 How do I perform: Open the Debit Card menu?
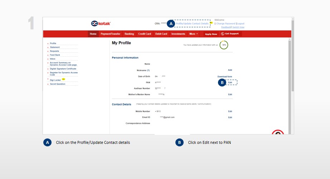click(x=161, y=34)
